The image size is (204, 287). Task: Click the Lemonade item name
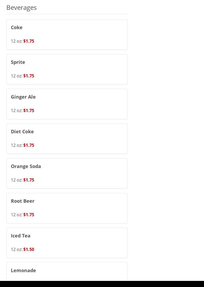click(x=23, y=270)
